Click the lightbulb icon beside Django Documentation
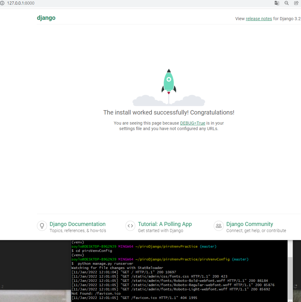301x302 pixels. click(x=42, y=226)
